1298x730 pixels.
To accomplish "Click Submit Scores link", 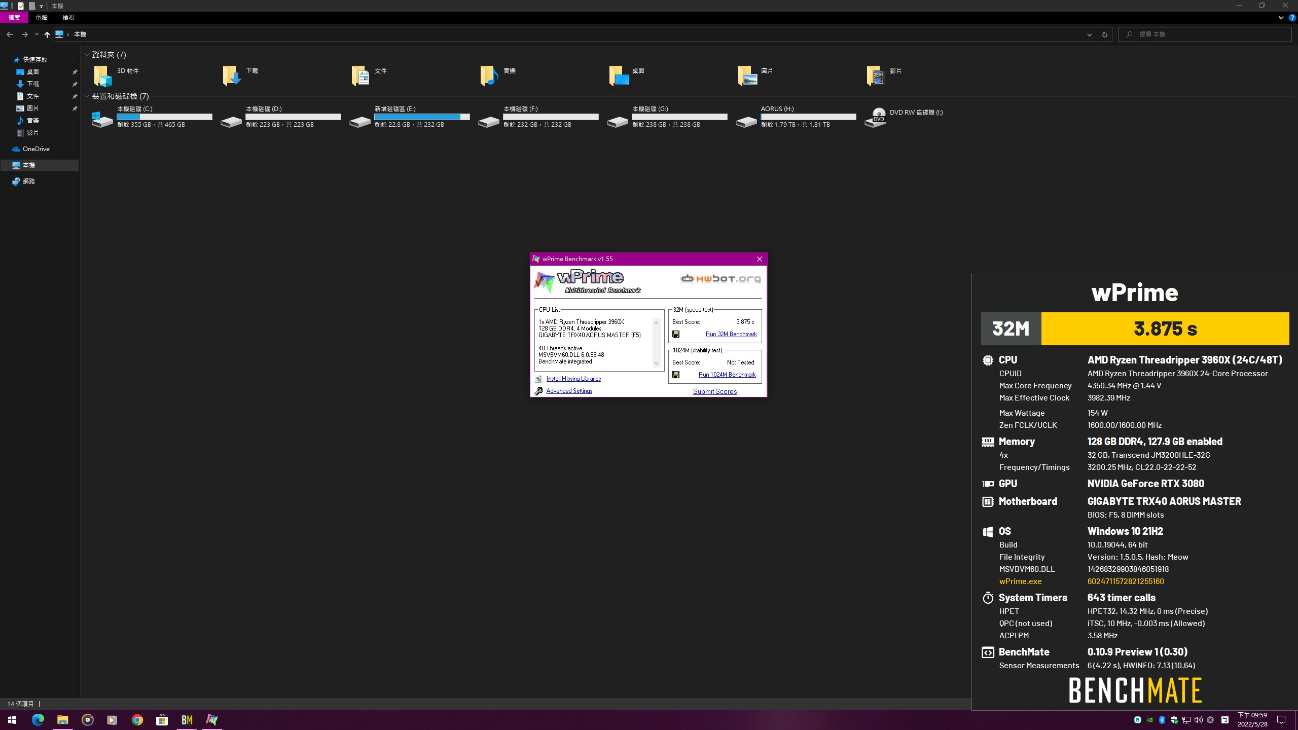I will [715, 391].
